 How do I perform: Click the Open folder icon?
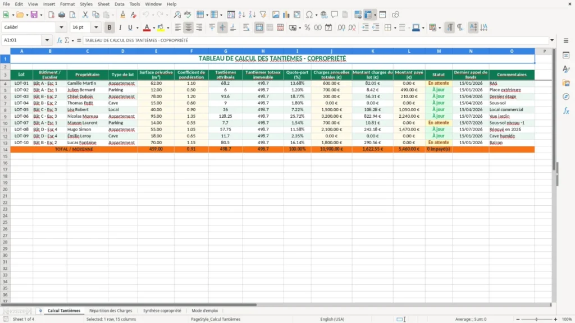tap(20, 15)
